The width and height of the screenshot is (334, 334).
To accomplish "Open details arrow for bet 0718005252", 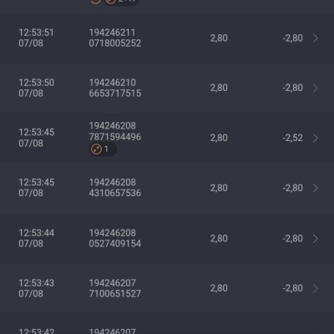I will [316, 38].
